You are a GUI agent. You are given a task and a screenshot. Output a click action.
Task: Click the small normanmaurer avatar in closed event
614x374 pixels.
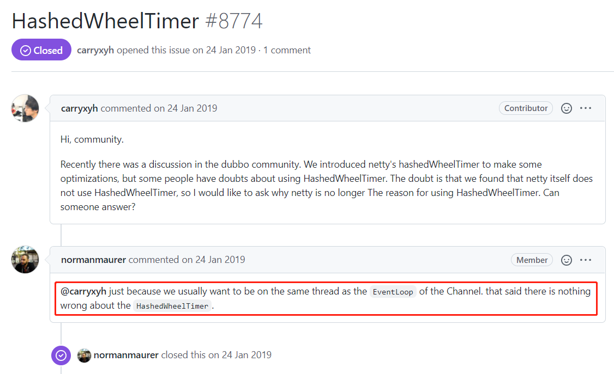point(84,355)
